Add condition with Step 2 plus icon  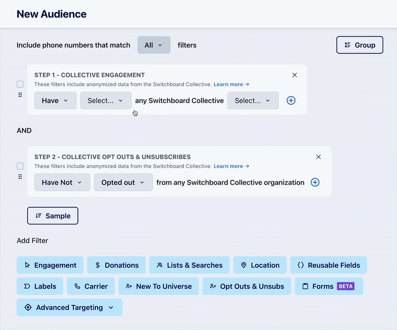tap(315, 182)
